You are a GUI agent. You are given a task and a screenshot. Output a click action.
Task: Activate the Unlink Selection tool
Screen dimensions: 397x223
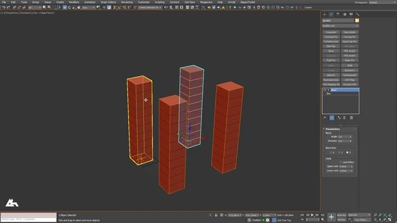[x=19, y=7]
